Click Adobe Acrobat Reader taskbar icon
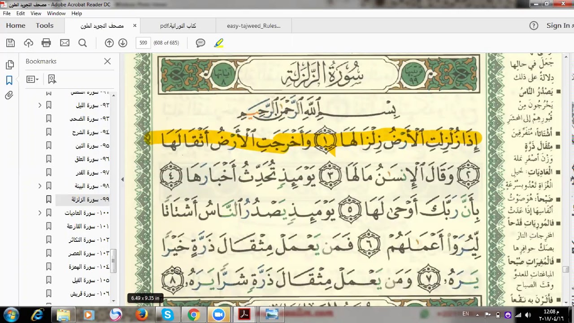574x323 pixels. tap(244, 314)
